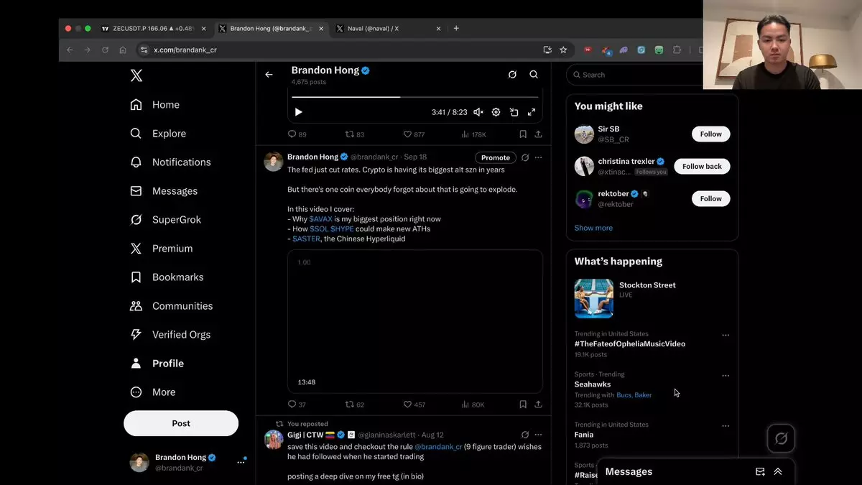Follow Sir SB account

tap(710, 134)
